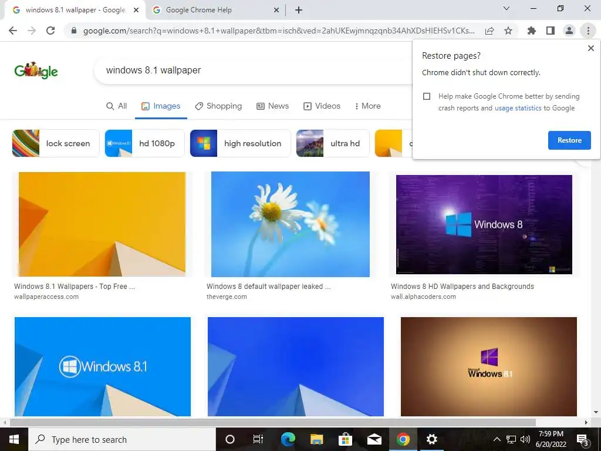This screenshot has height=451, width=601.
Task: Open a new tab with the plus button
Action: (x=299, y=11)
